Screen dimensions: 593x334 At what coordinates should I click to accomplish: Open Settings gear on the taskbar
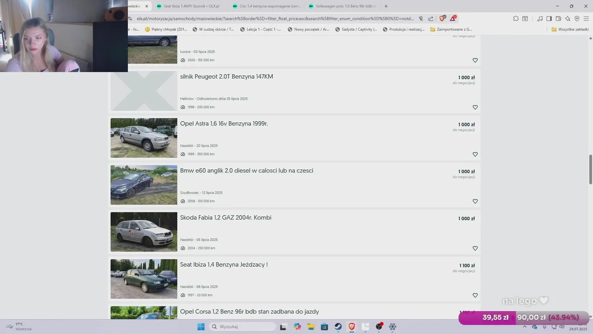pos(392,327)
